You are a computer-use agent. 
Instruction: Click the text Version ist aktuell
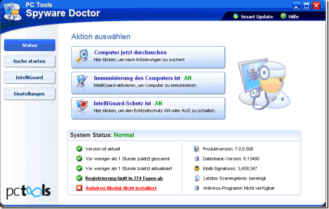coord(102,149)
